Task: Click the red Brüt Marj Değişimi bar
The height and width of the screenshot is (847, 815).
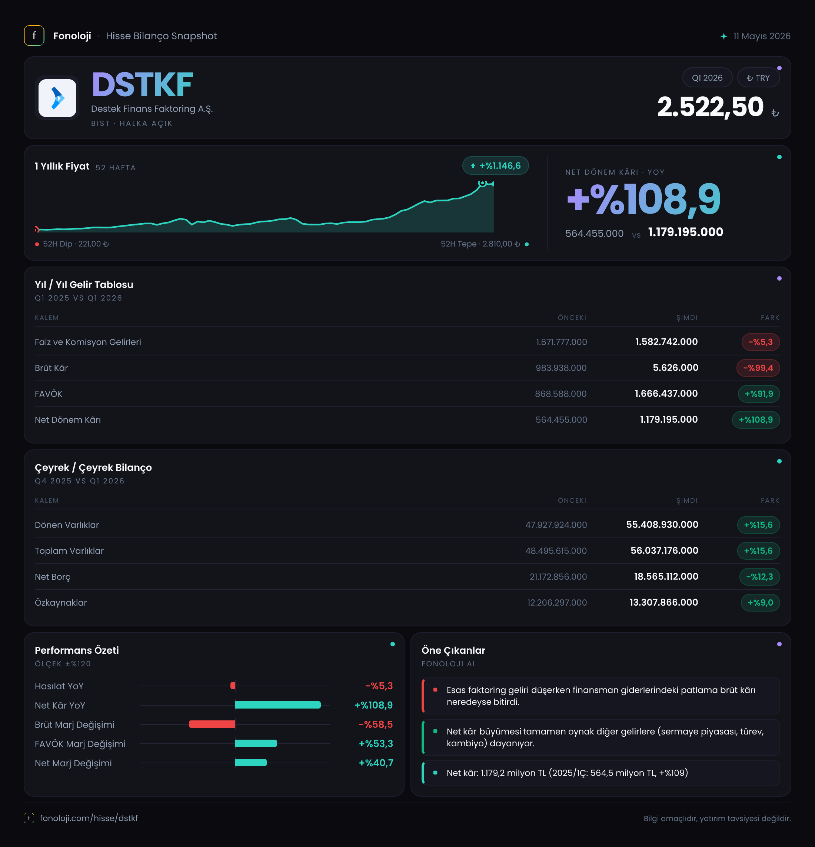Action: tap(212, 724)
